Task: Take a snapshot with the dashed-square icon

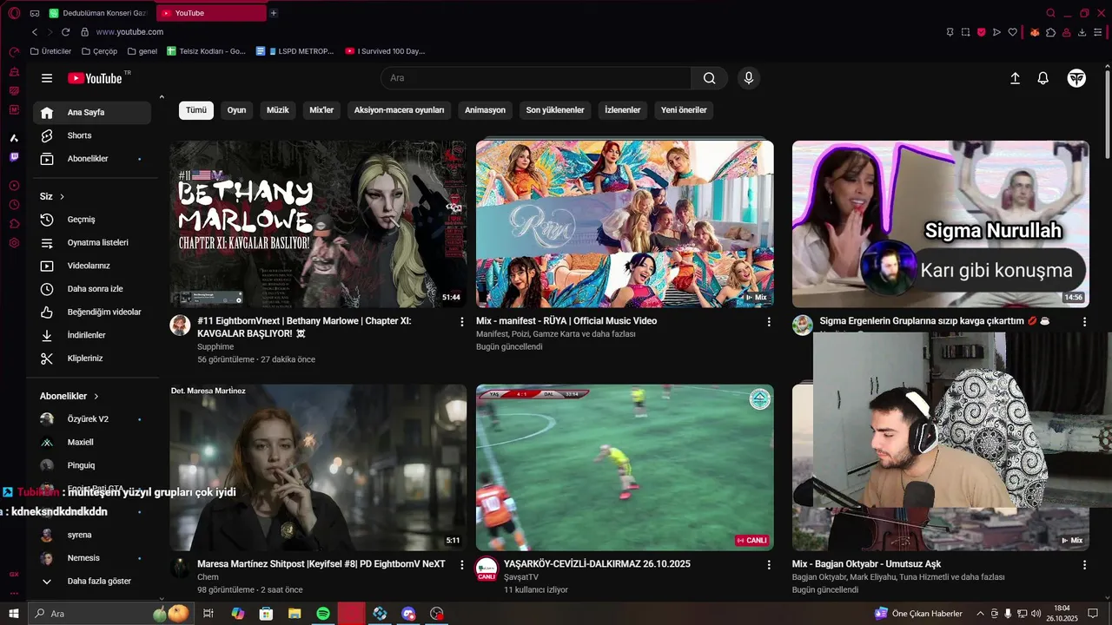Action: (965, 32)
